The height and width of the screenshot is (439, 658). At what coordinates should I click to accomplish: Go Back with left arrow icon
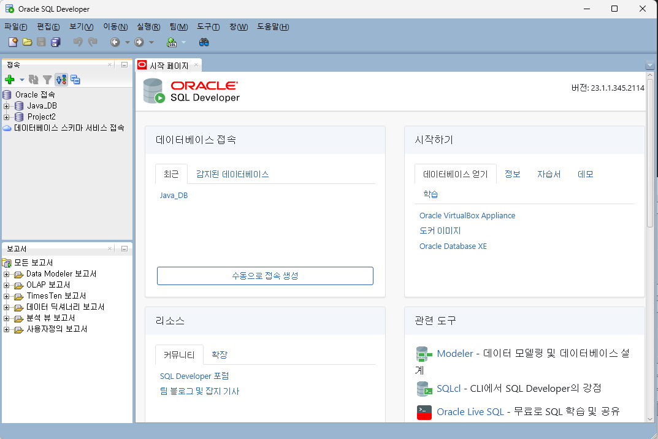115,42
